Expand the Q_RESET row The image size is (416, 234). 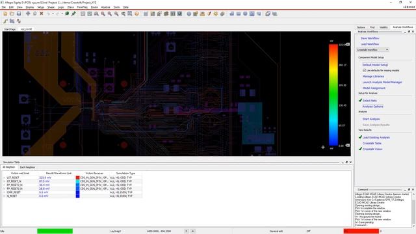click(x=4, y=196)
